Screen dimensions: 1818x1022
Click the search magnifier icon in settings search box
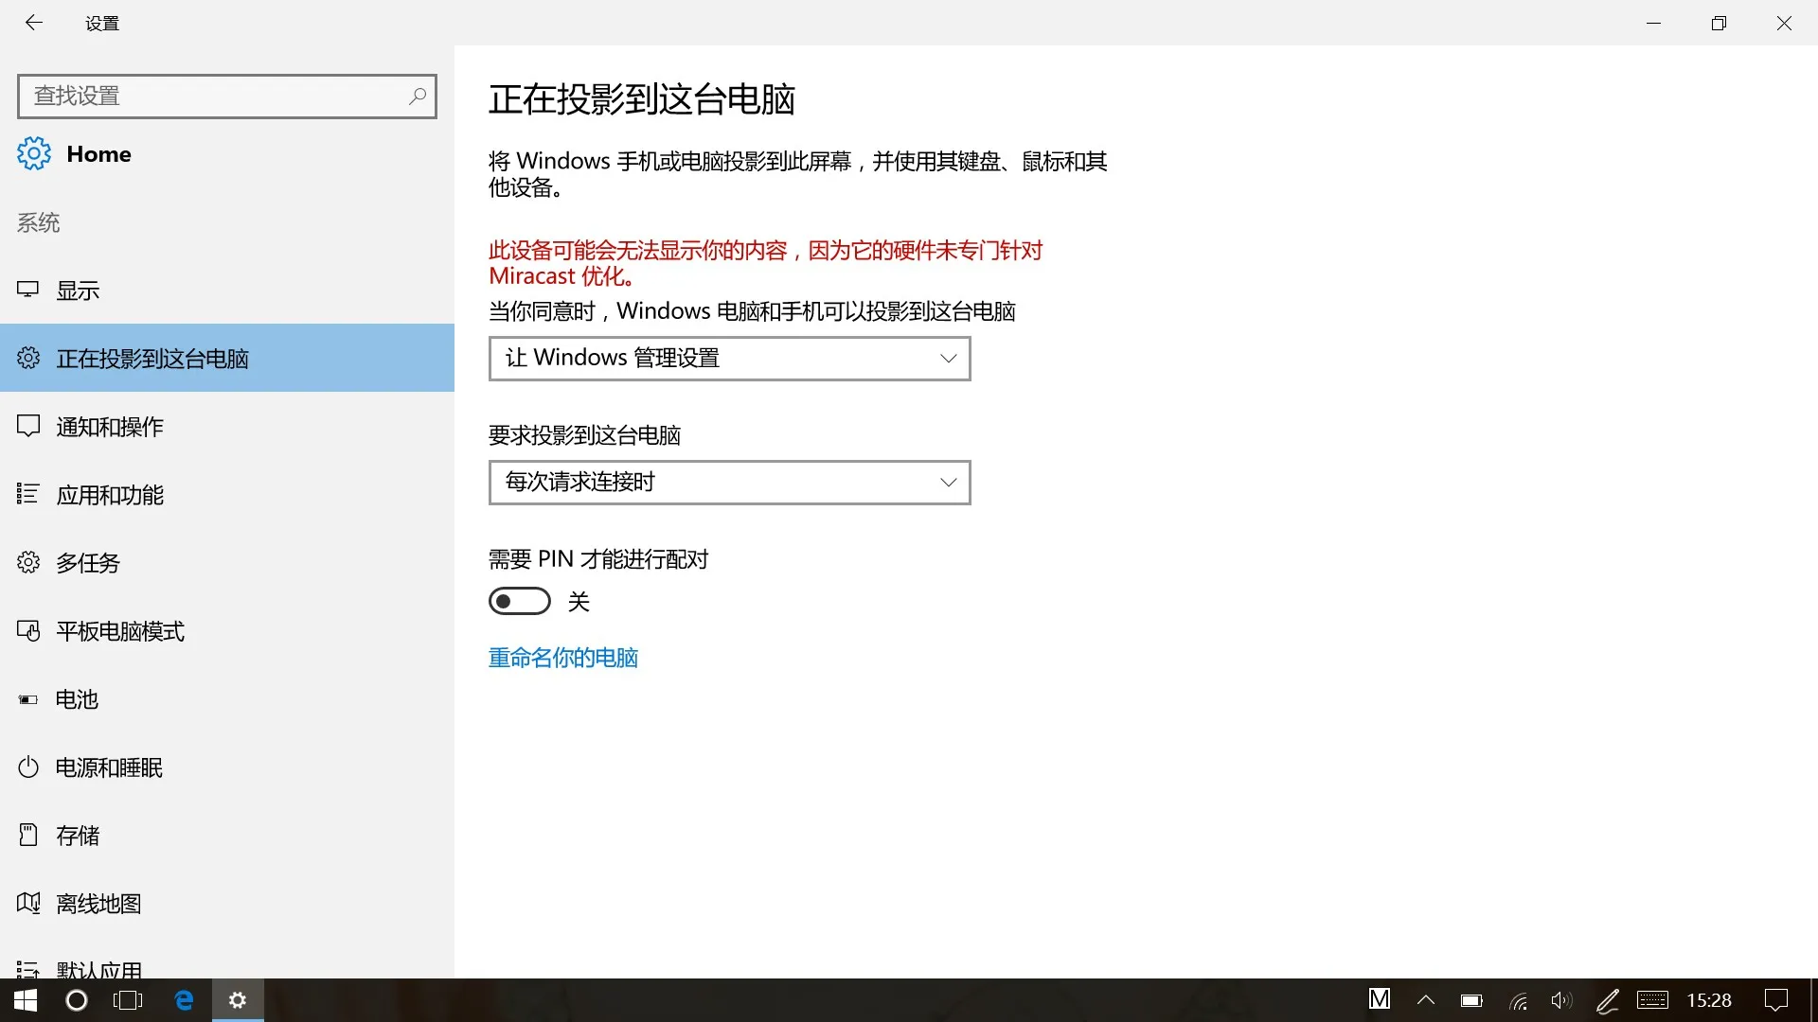(x=418, y=96)
